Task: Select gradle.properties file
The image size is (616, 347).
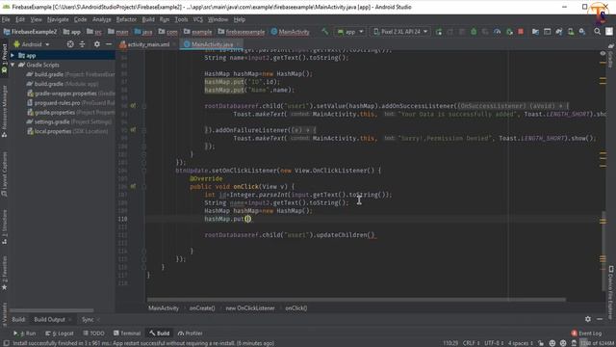Action: click(x=70, y=112)
